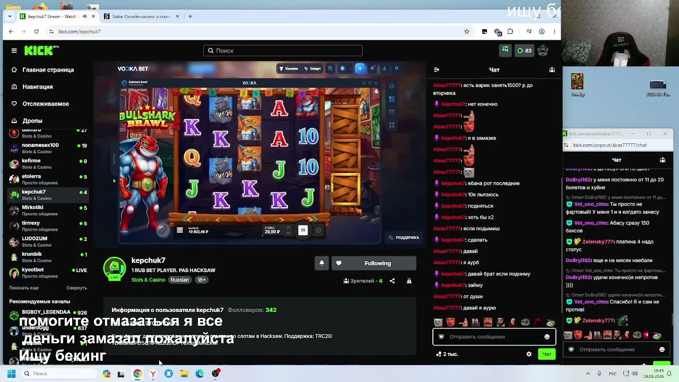Open notification bell for kepchuk7
The width and height of the screenshot is (679, 382).
point(321,263)
